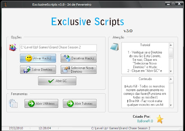Close the ExclusiveScripts window
185x131 pixels.
179,4
